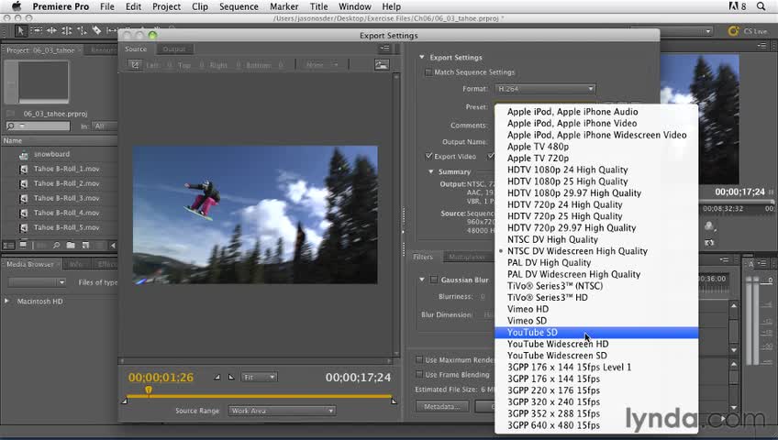Switch Project panel to list view
778x440 pixels.
click(9, 245)
